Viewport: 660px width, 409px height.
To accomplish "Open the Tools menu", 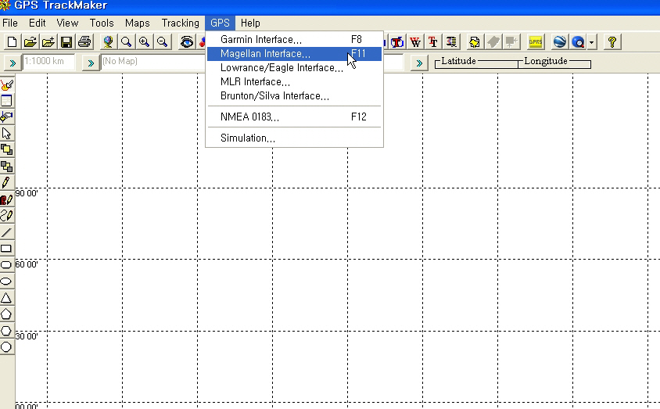I will 102,23.
